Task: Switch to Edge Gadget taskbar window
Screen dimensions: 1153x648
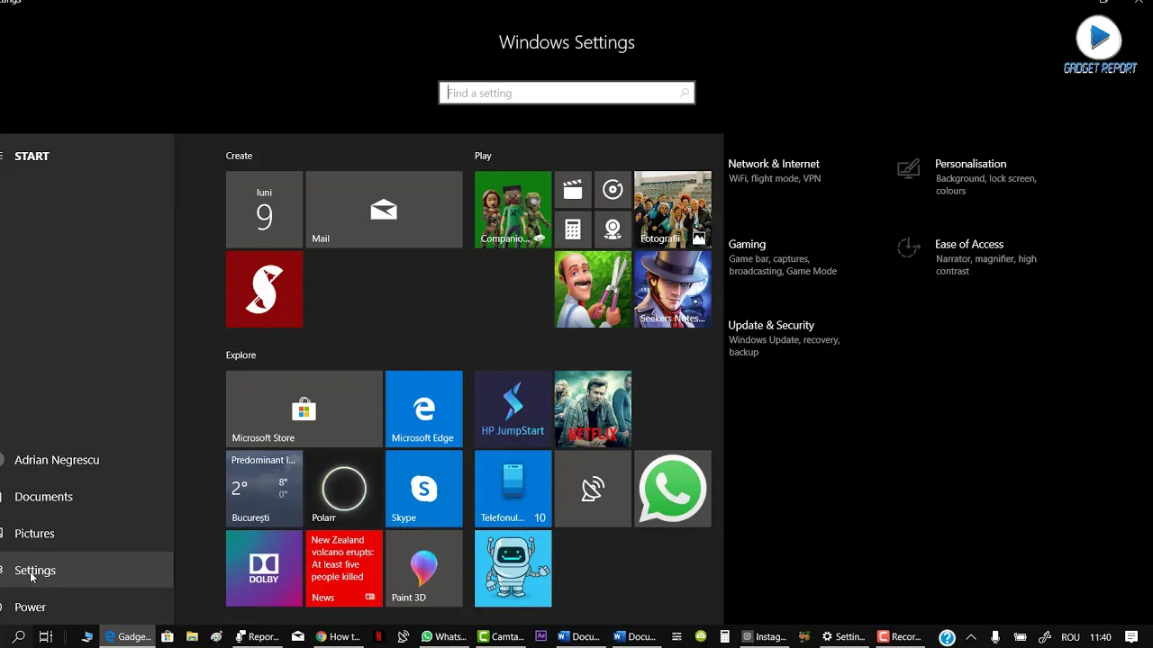Action: (x=128, y=636)
